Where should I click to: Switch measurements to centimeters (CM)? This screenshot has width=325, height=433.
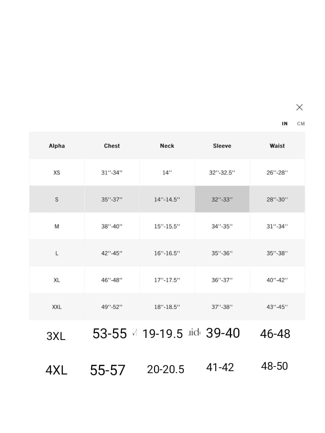[x=301, y=124]
